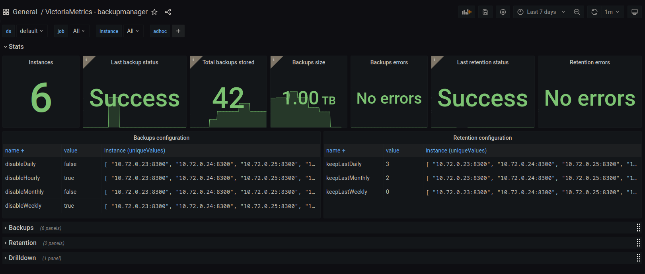This screenshot has height=274, width=645.
Task: Cycle the view mode monitor icon
Action: 635,12
